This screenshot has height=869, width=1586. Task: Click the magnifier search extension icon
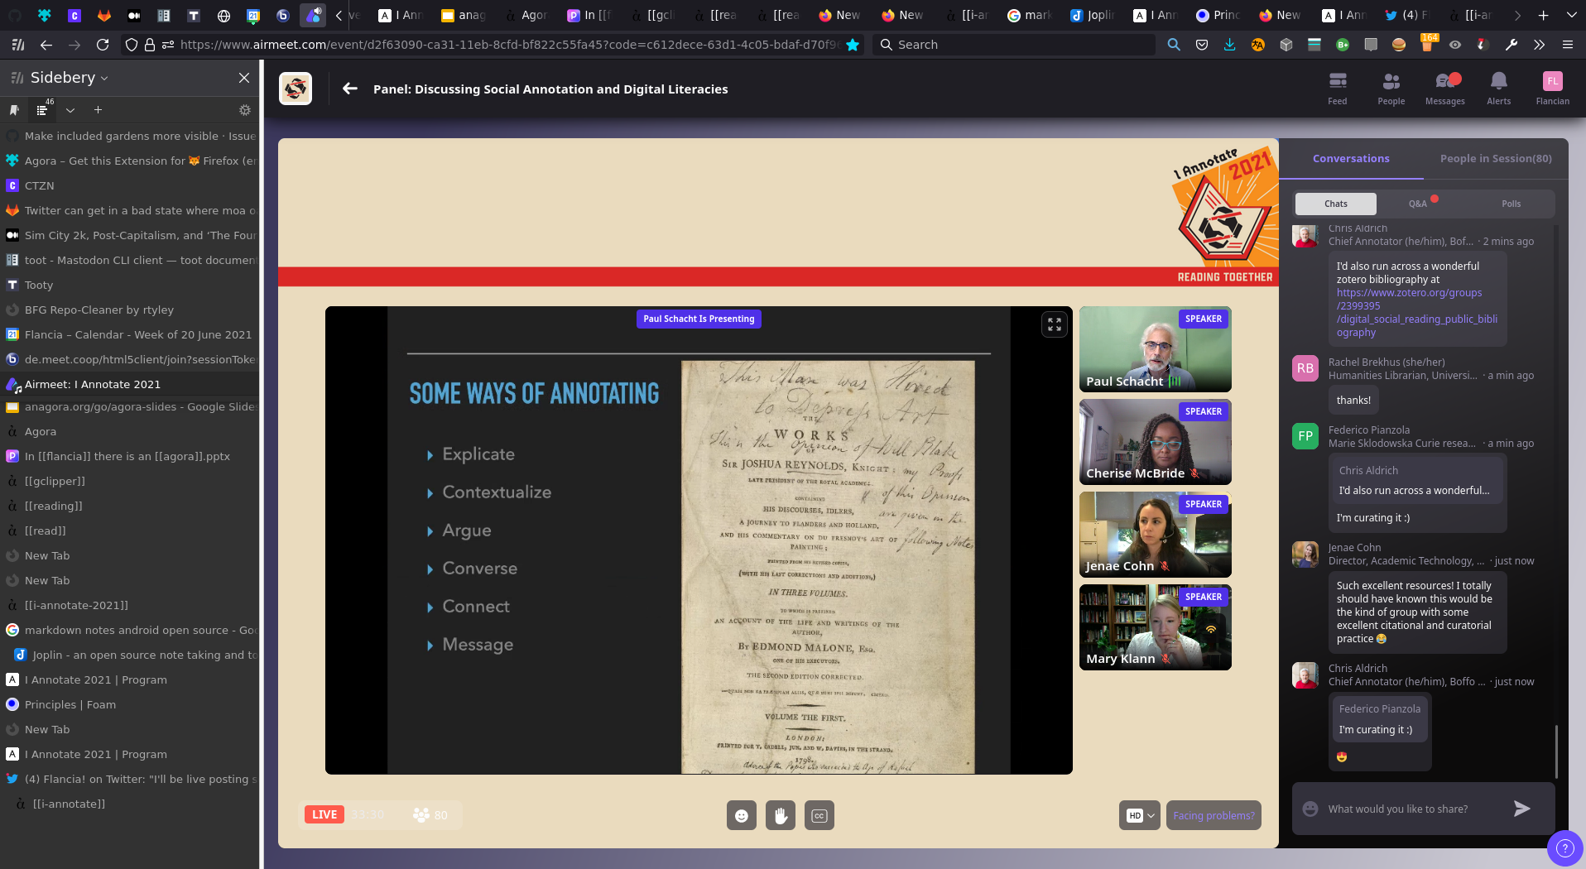[x=1174, y=45]
